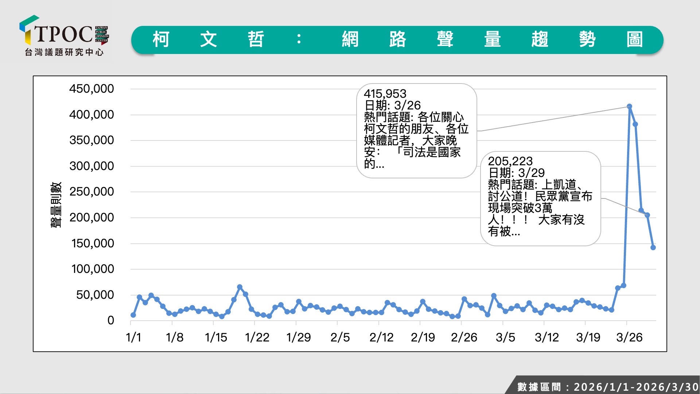This screenshot has width=700, height=394.
Task: Click the 205,223 callout box
Action: [540, 198]
